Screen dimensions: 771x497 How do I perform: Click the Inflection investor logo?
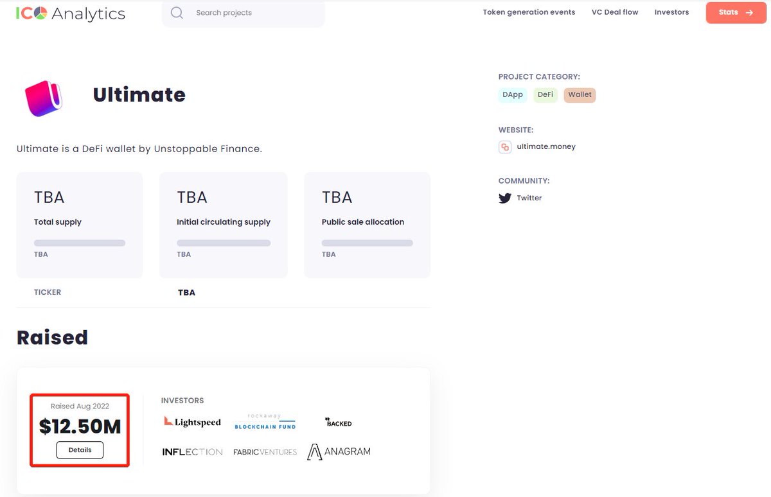click(192, 452)
